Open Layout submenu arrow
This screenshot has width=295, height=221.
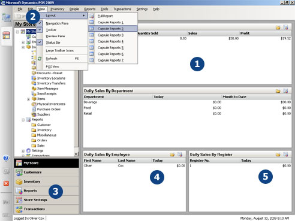pyautogui.click(x=84, y=16)
